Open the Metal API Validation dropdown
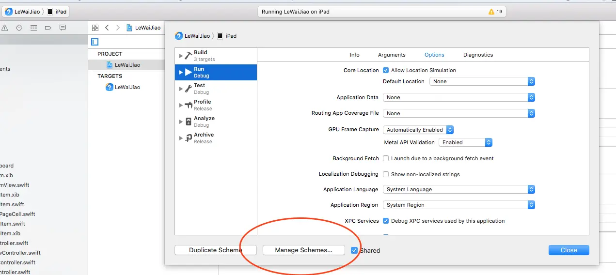Screen dimensions: 616x275 click(x=465, y=142)
